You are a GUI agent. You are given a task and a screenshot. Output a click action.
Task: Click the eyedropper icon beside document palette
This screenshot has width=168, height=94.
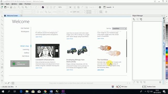point(8,83)
